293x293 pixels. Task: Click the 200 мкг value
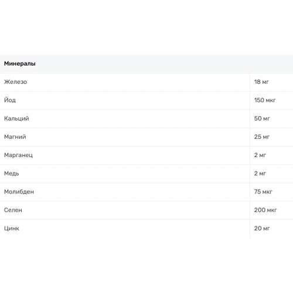pyautogui.click(x=265, y=210)
